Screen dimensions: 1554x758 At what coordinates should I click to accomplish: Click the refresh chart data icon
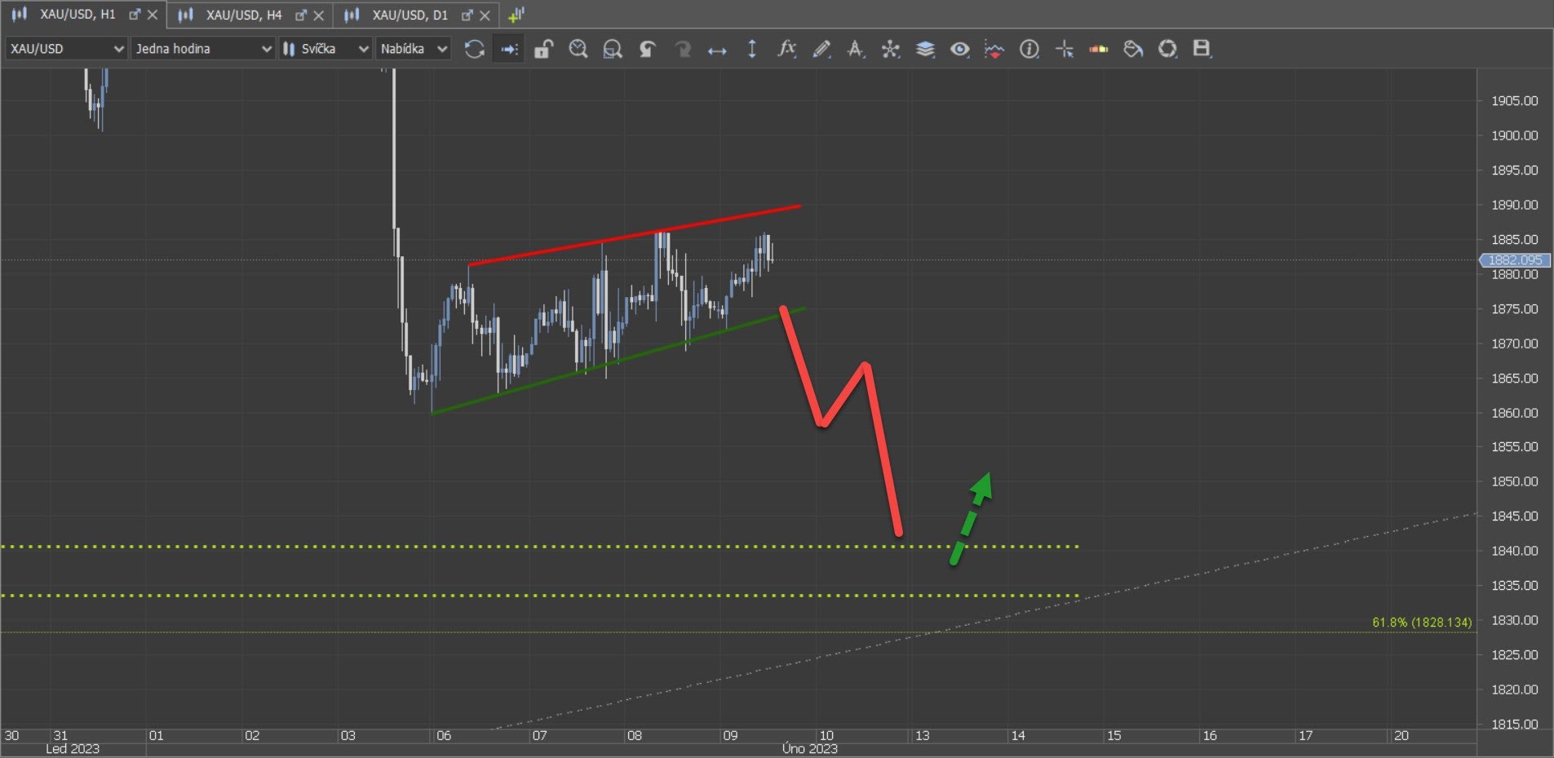[474, 49]
